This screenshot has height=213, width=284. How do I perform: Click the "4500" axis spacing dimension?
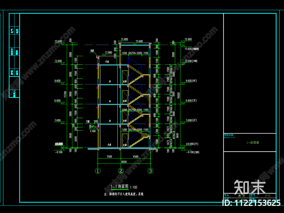(135, 157)
